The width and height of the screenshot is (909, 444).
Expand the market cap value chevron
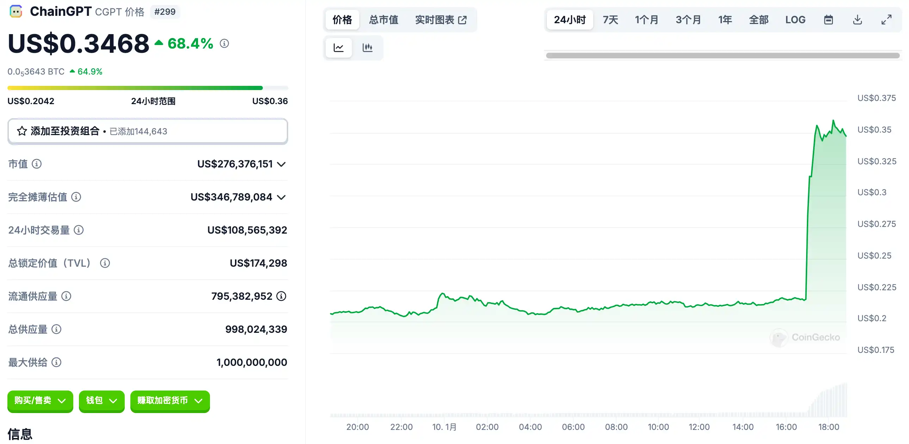click(281, 164)
